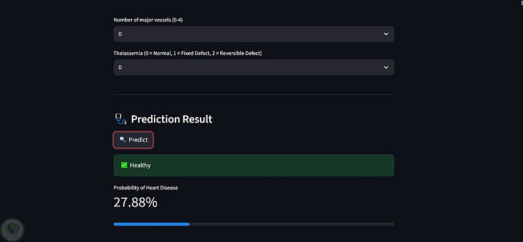Click the stethoscope icon beside Prediction Result
523x242 pixels.
(x=120, y=119)
